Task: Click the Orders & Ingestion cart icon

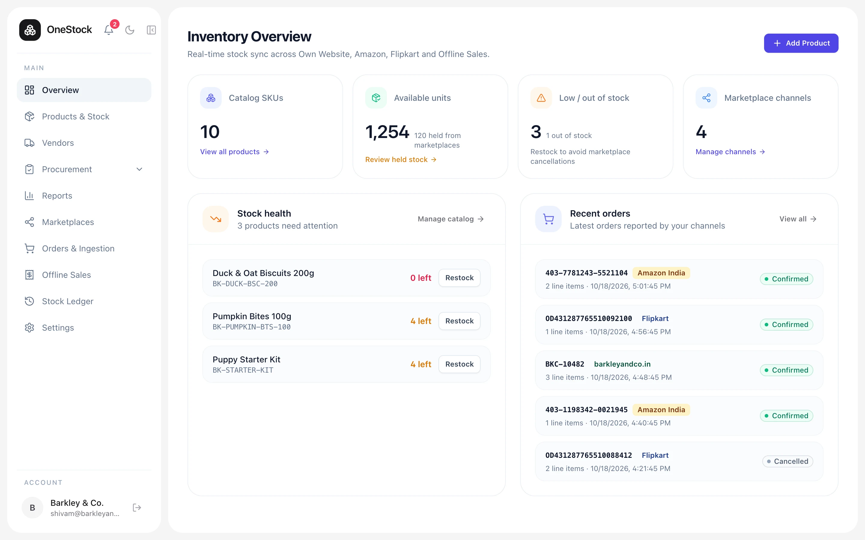Action: pos(29,249)
